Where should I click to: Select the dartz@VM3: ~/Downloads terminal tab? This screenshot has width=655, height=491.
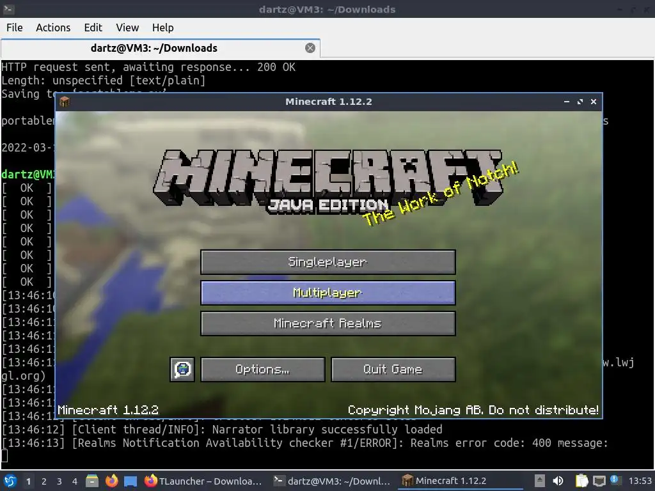tap(161, 48)
